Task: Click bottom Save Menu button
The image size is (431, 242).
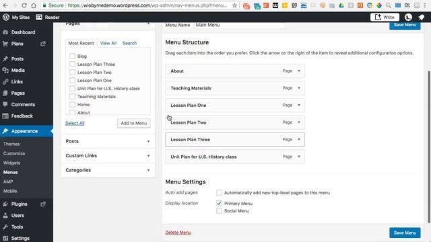Action: pyautogui.click(x=405, y=233)
